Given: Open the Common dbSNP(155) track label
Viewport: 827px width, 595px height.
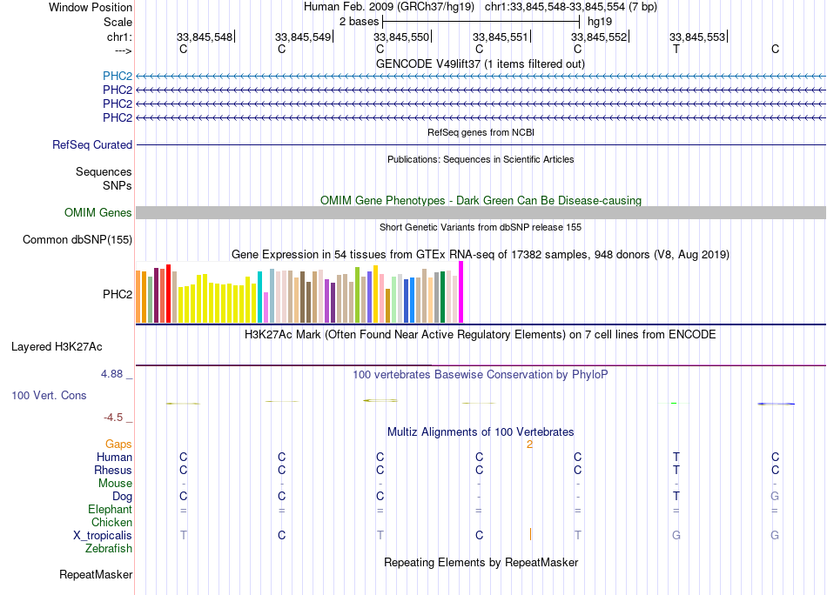Looking at the screenshot, I should coord(77,240).
